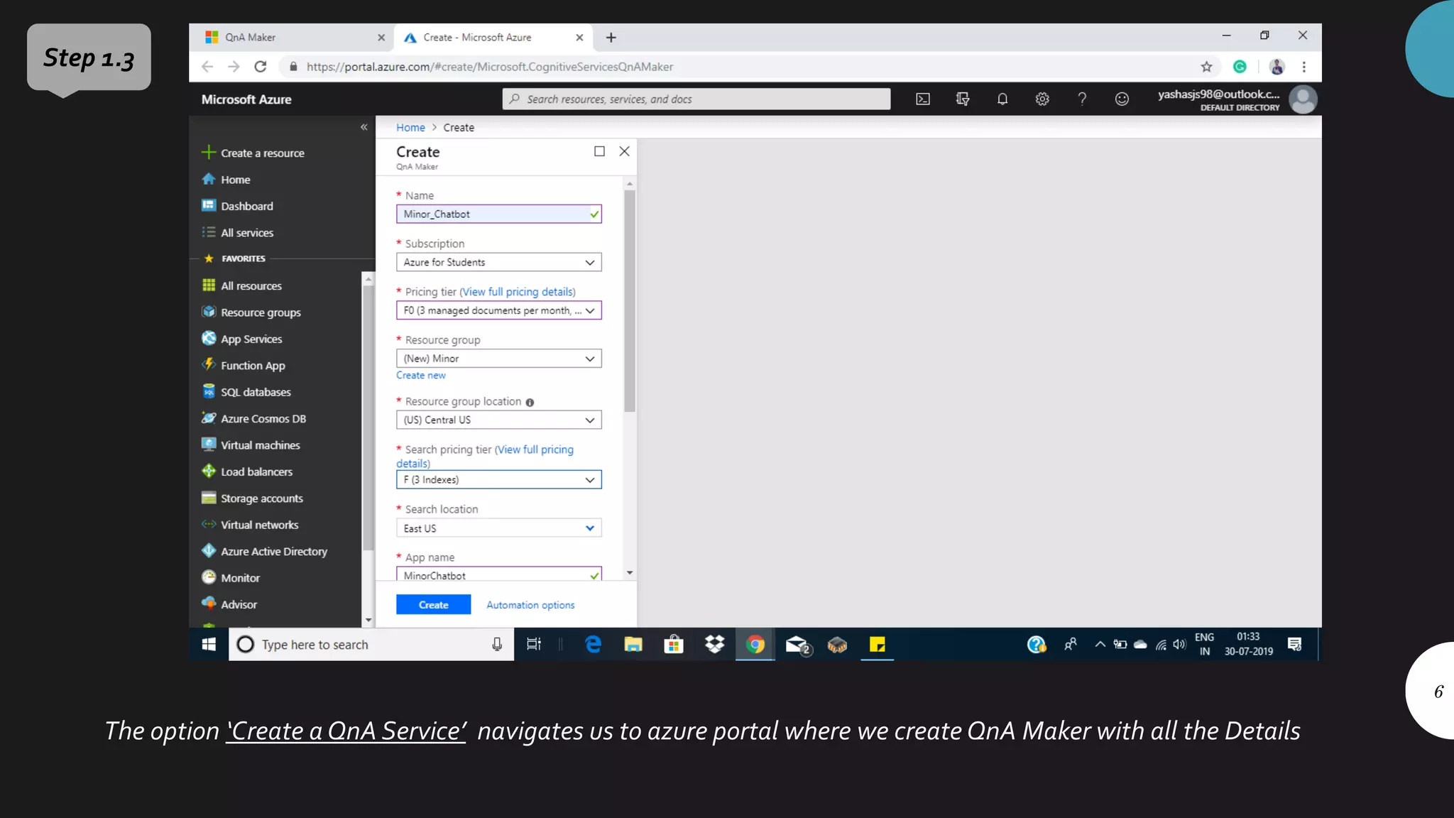Open the Pricing tier F0 dropdown
1454x818 pixels.
click(x=499, y=310)
